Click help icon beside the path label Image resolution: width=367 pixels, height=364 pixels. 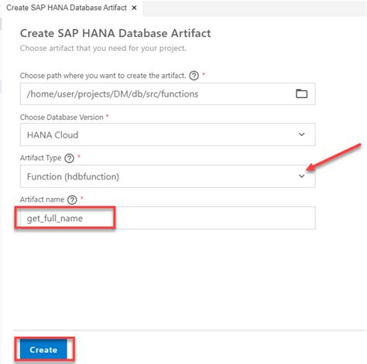click(x=194, y=76)
